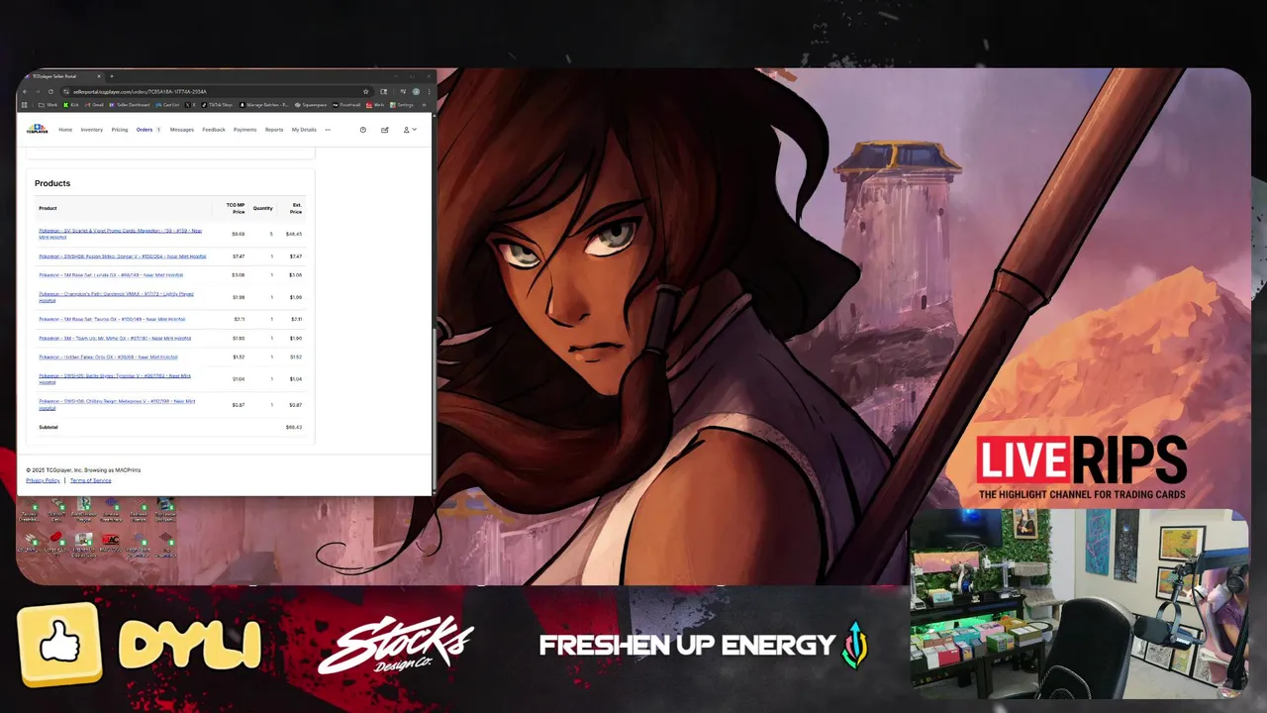1267x713 pixels.
Task: Open the Reports nav item
Action: pos(274,130)
